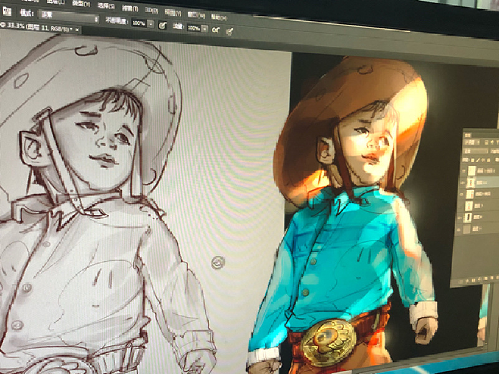The height and width of the screenshot is (374, 499).
Task: Expand the opacity percentage dropdown arrow
Action: pos(150,24)
